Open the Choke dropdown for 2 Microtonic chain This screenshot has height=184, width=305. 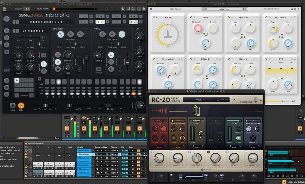[x=115, y=150]
